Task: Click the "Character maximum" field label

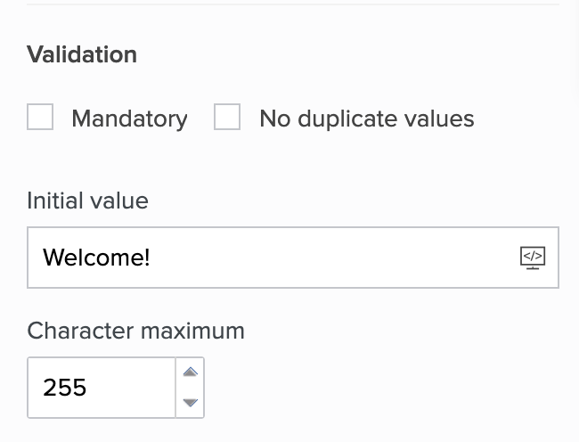Action: (135, 331)
